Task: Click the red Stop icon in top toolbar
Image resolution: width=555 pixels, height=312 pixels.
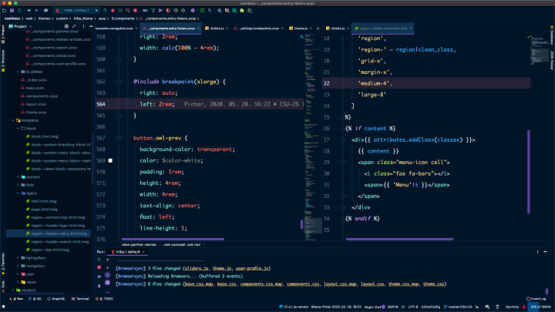Action: coord(135,11)
